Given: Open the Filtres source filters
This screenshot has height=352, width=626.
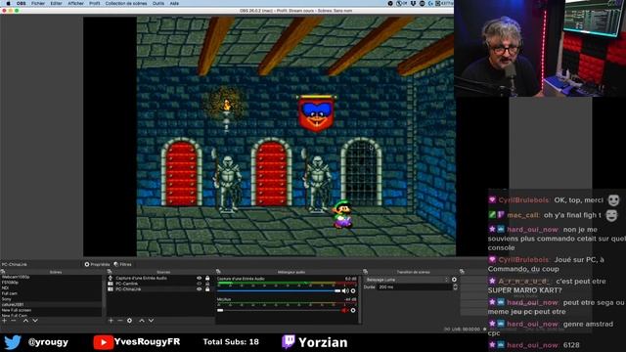Looking at the screenshot, I should tap(123, 264).
